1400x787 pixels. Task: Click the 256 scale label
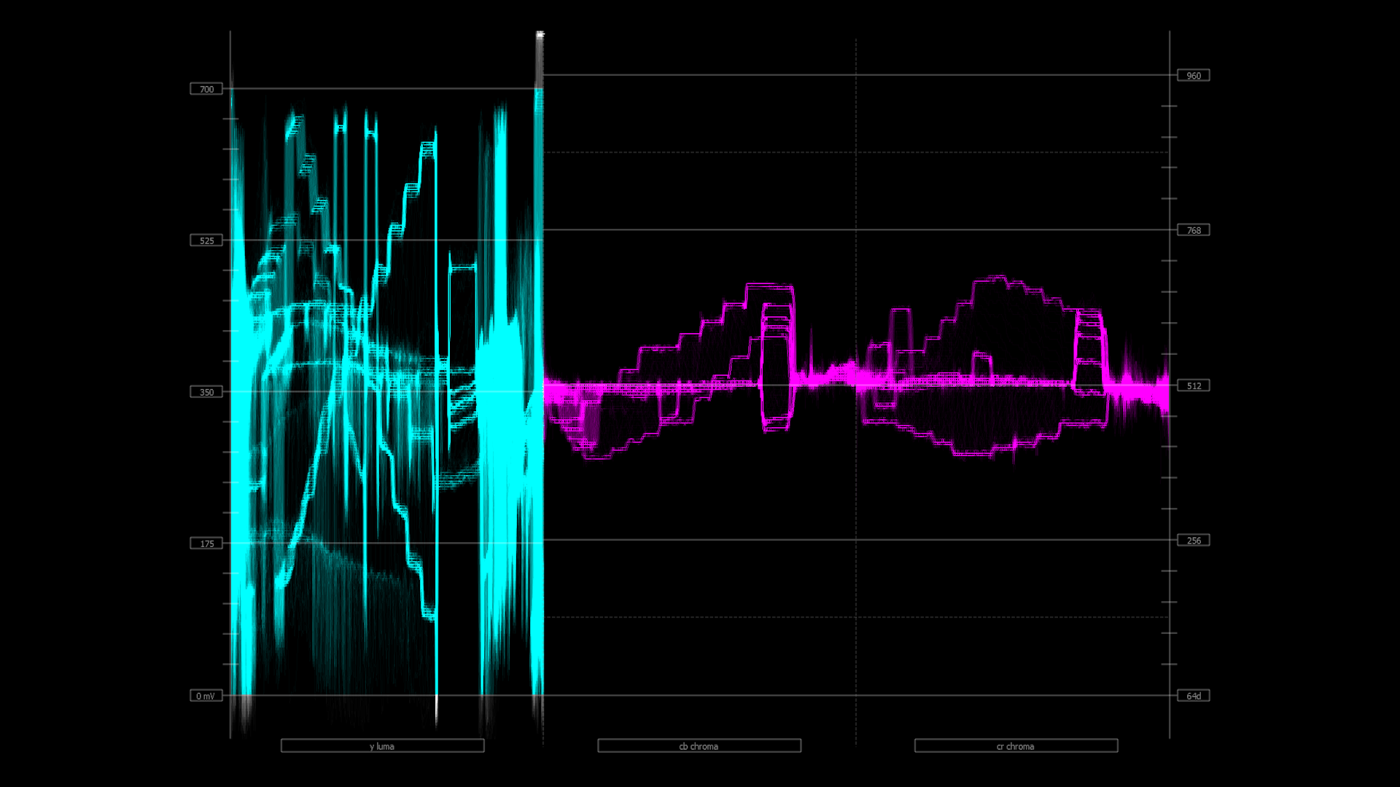coord(1194,541)
